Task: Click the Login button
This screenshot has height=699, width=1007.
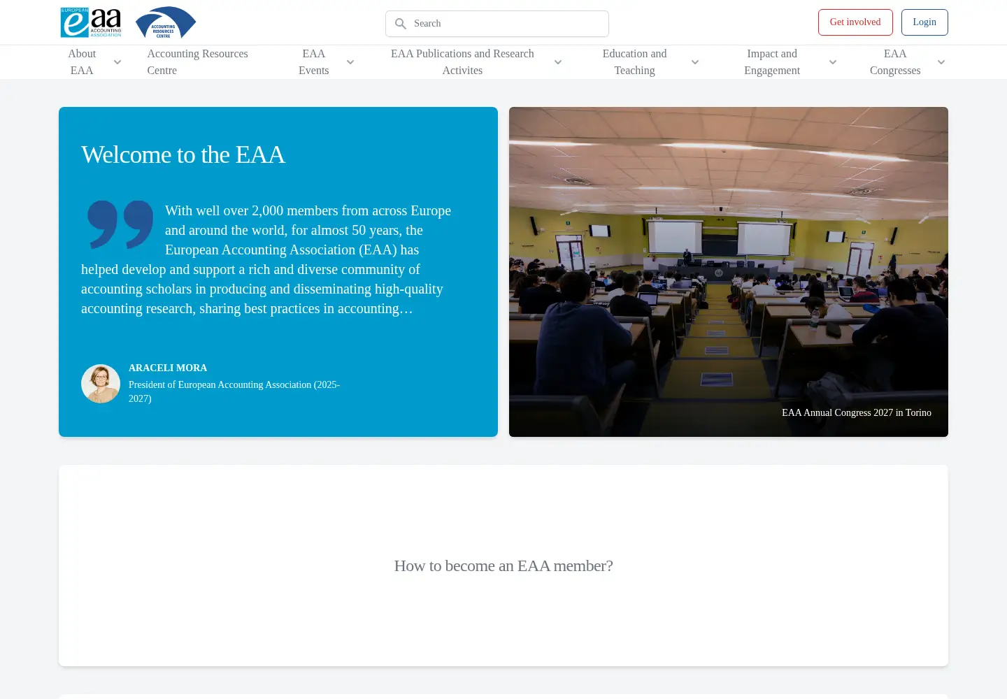Action: coord(924,22)
